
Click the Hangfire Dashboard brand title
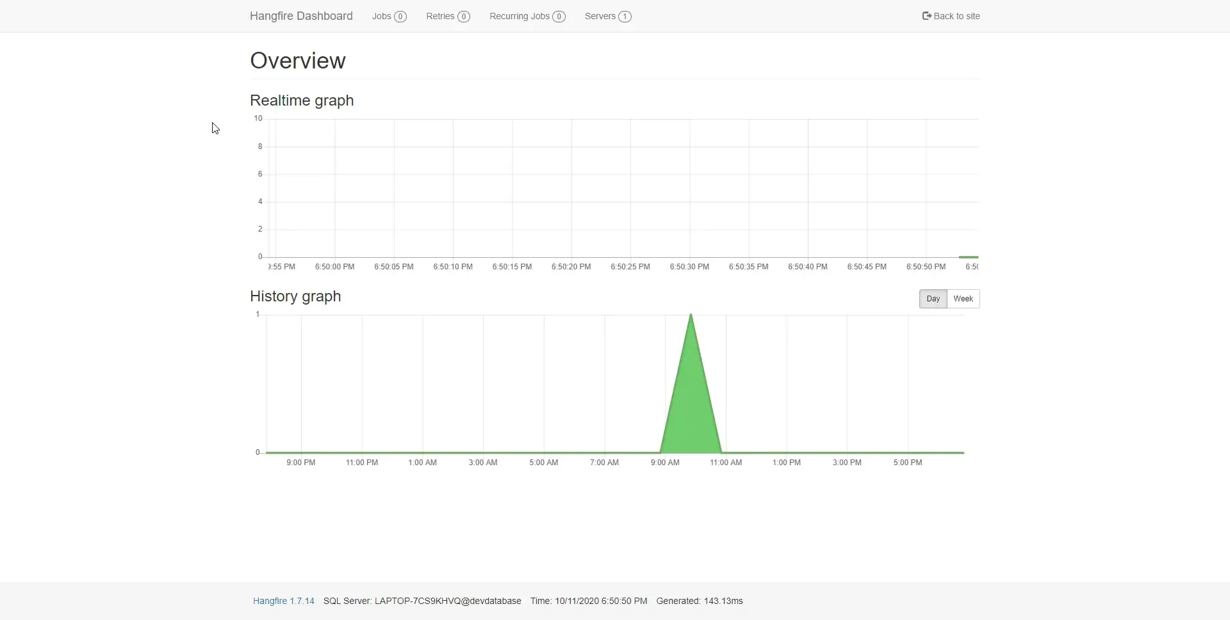[x=300, y=15]
